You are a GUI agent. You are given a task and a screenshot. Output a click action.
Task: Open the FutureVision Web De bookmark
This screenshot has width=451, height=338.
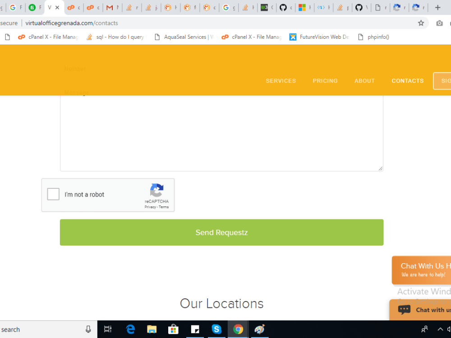(x=319, y=37)
